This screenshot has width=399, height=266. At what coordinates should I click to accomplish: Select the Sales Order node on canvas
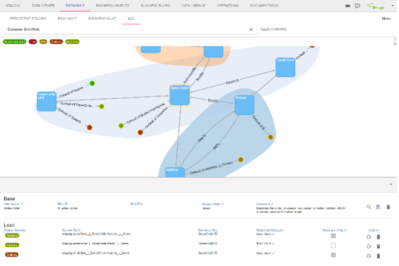point(179,95)
